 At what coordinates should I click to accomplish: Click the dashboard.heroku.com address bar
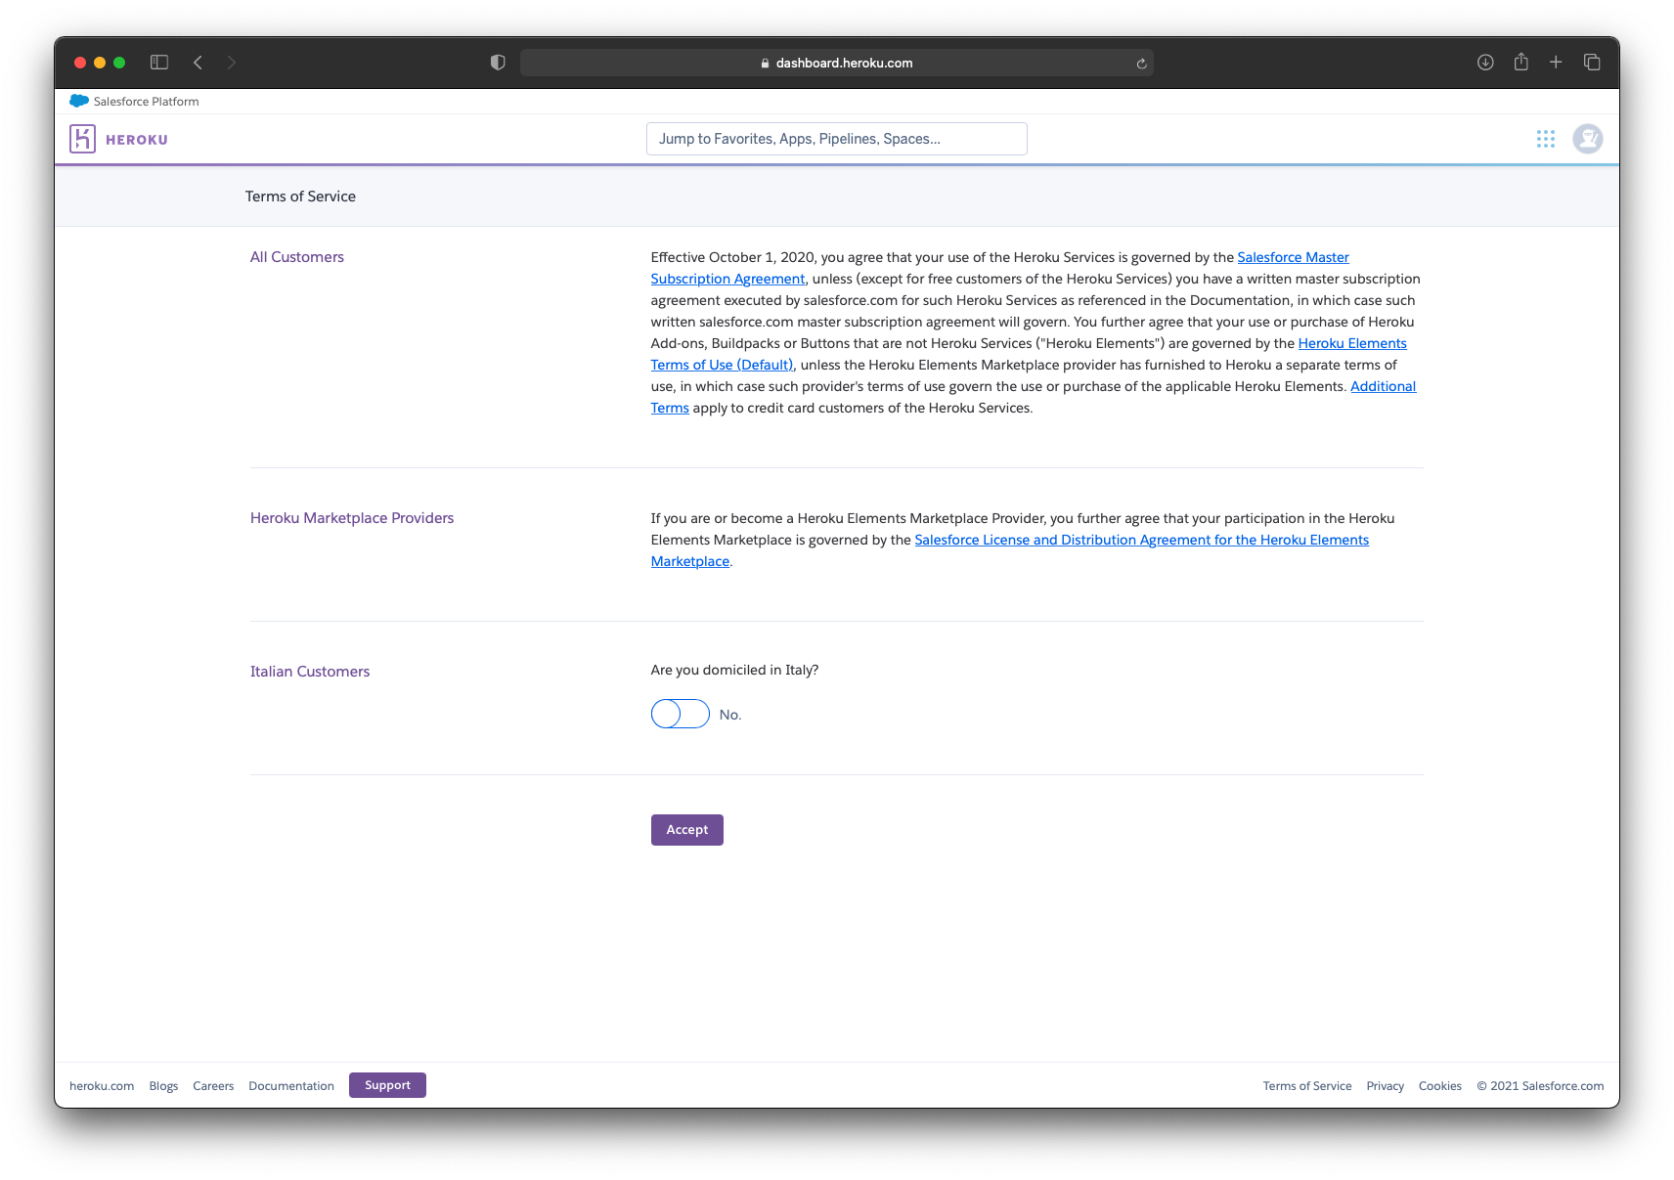pyautogui.click(x=837, y=63)
